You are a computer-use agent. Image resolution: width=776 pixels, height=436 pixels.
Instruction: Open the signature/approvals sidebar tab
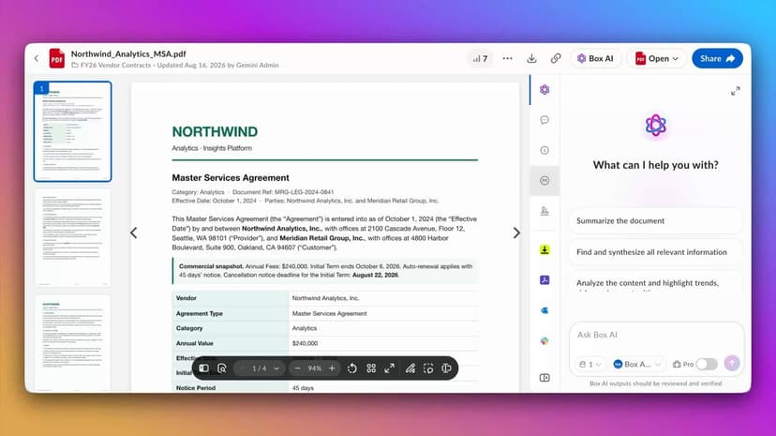click(x=545, y=211)
